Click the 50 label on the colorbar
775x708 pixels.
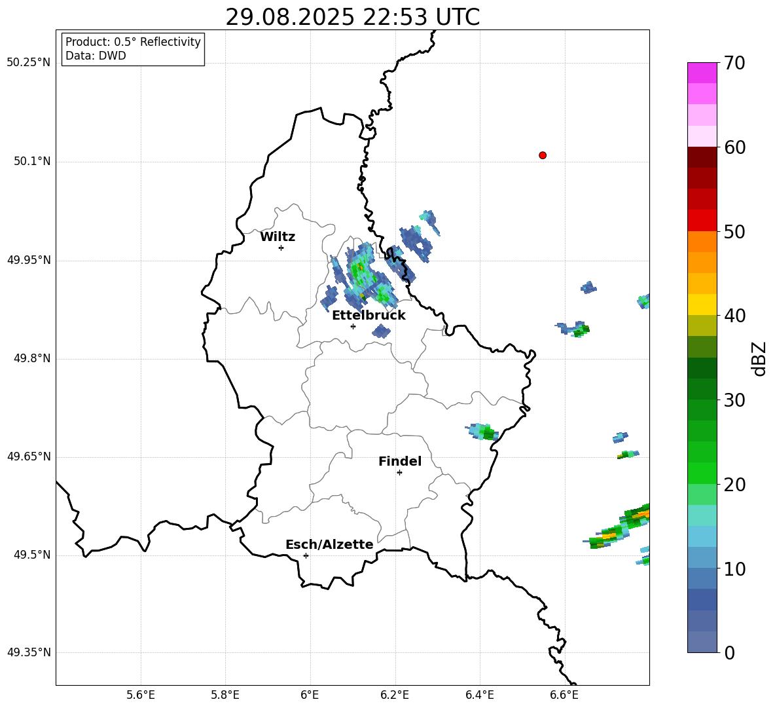pyautogui.click(x=734, y=232)
